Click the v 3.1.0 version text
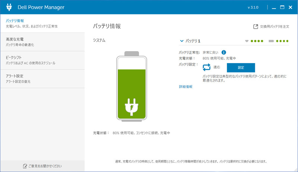Screen dimensions: 298x172 point(253,7)
